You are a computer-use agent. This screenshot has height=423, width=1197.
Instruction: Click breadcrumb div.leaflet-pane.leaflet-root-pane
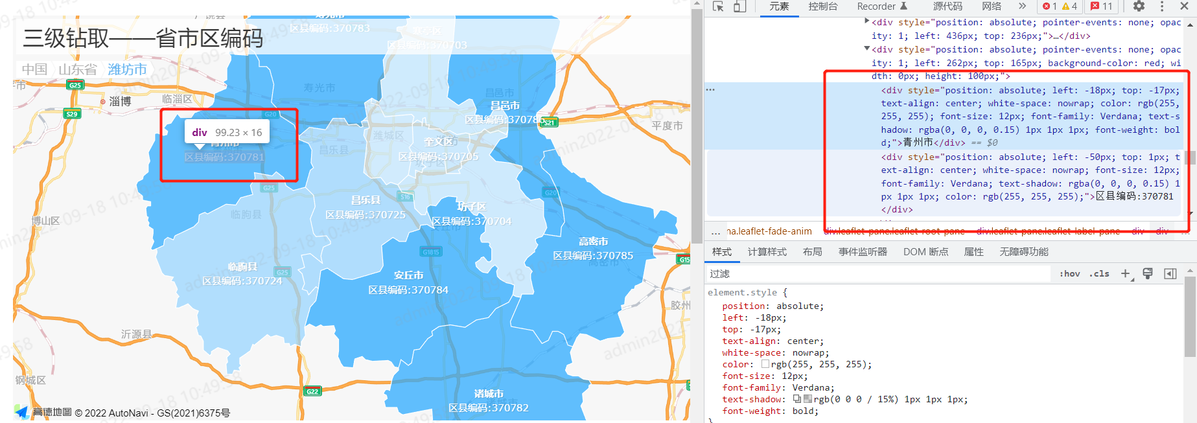pos(894,231)
